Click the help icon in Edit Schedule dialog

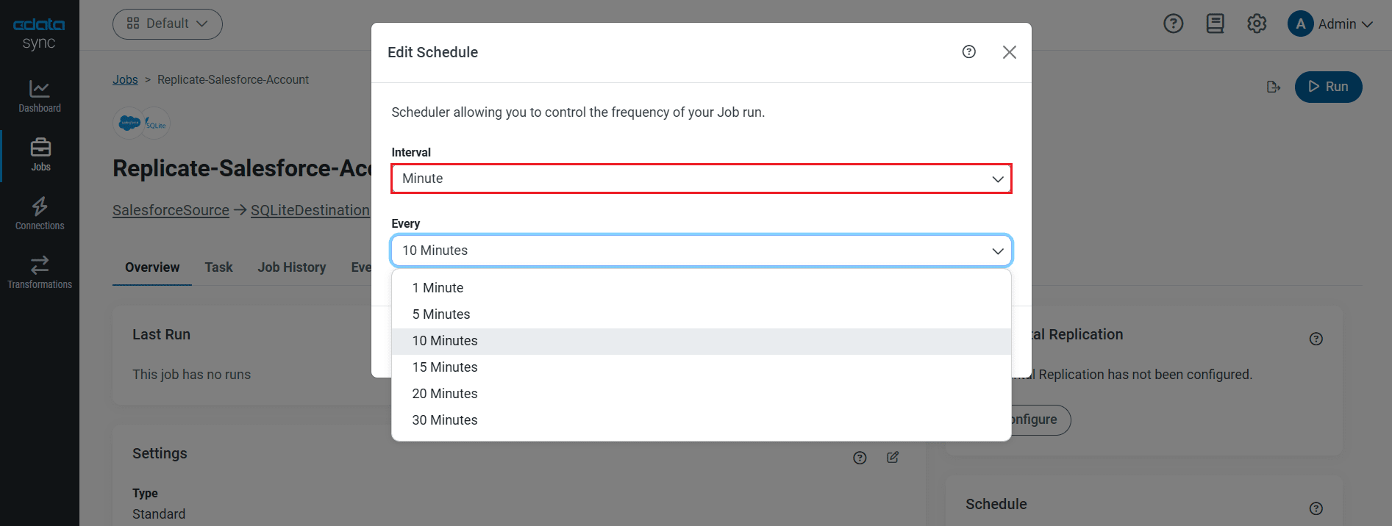[x=968, y=51]
